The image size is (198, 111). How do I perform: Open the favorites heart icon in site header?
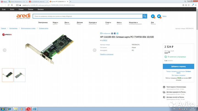pos(159,16)
